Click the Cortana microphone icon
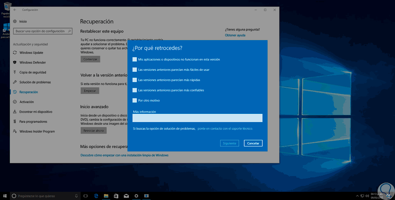 [76, 196]
